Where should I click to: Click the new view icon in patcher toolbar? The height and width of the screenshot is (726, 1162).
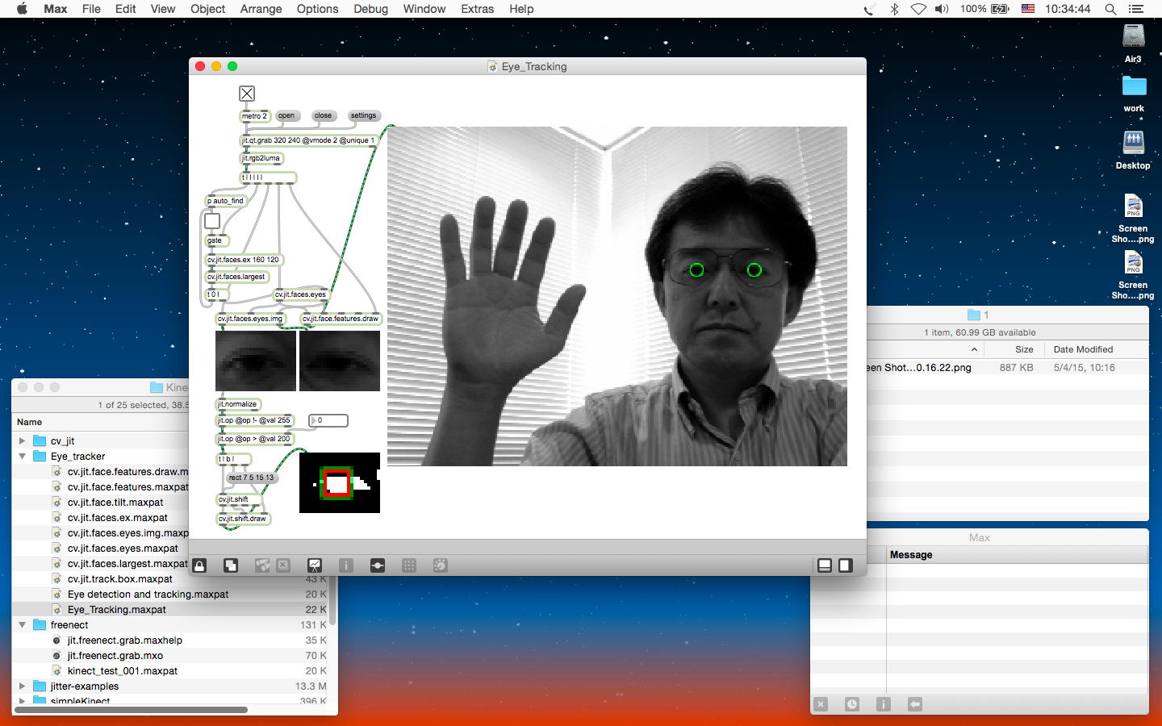pyautogui.click(x=231, y=565)
